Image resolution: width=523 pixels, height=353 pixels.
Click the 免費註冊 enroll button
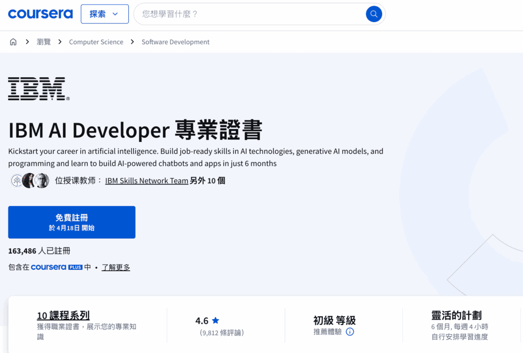pos(72,222)
